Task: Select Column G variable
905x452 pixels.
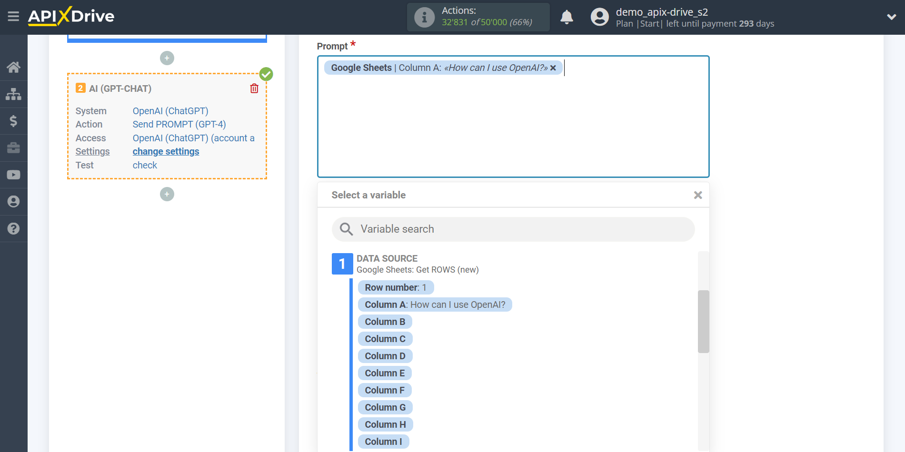Action: click(385, 407)
